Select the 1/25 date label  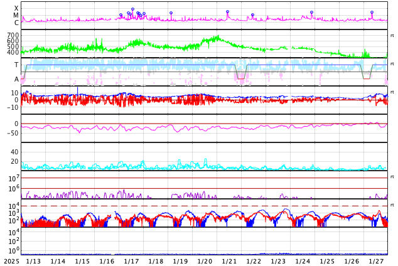(327, 262)
